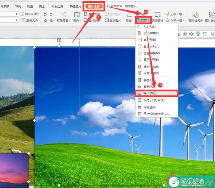Click 上移一层 bring forward
The image size is (215, 188).
174,14
